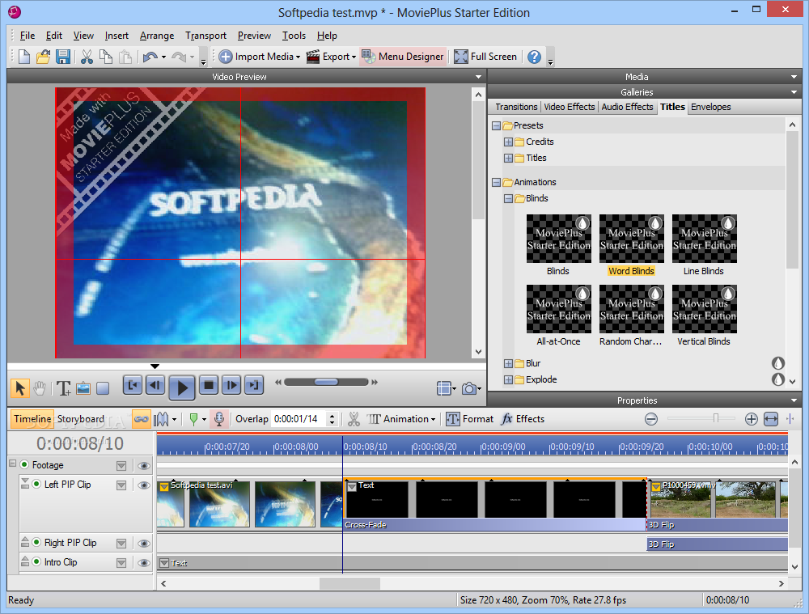This screenshot has width=809, height=614.
Task: Open Animation dropdown on timeline toolbar
Action: point(434,420)
